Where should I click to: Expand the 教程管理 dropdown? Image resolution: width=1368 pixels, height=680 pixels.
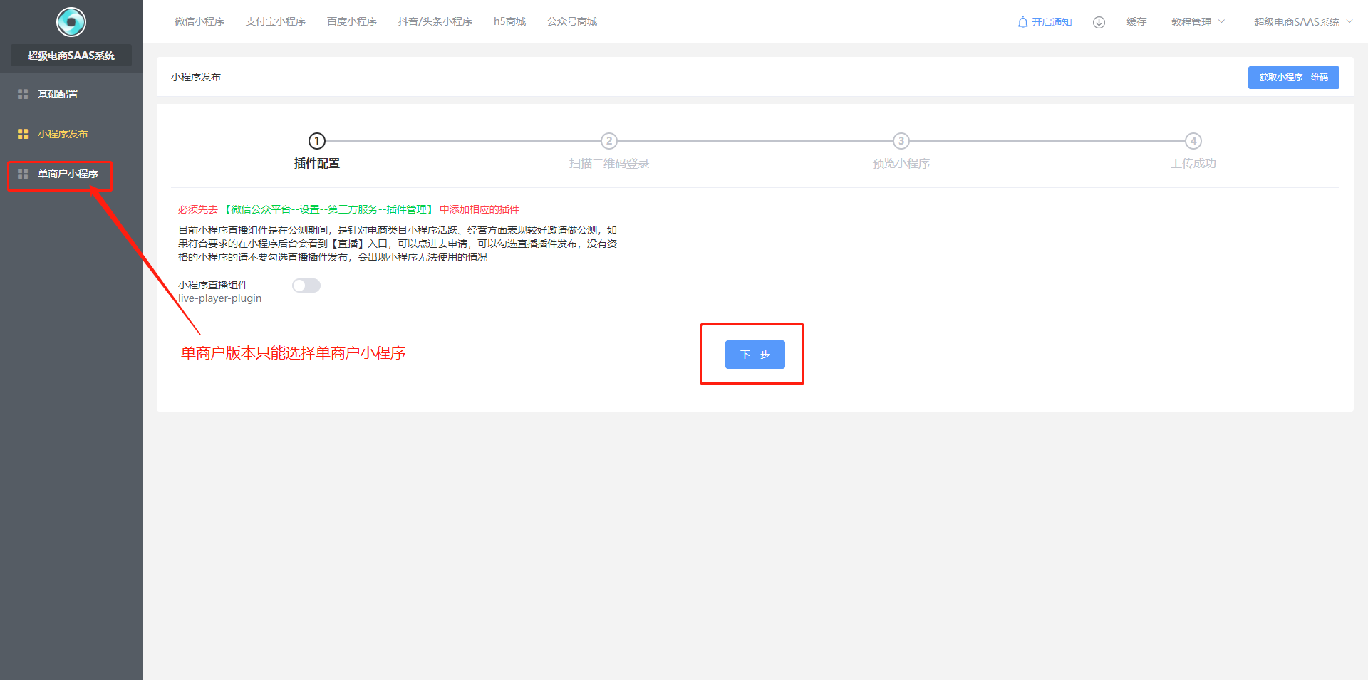[1197, 22]
